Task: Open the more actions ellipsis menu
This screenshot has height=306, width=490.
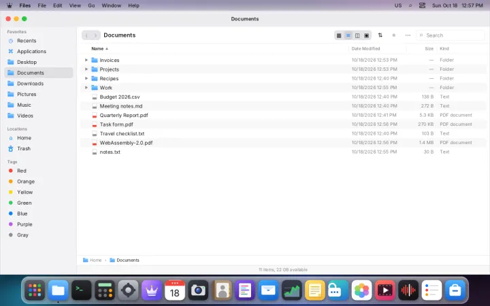Action: pos(408,35)
